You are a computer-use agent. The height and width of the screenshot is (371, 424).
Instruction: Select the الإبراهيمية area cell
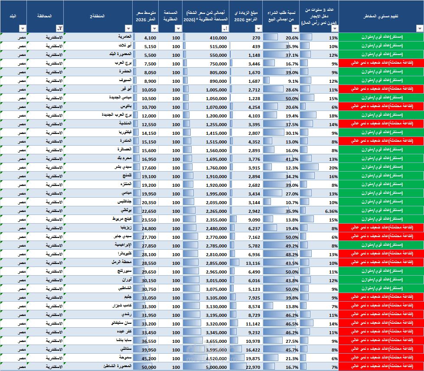coord(98,245)
